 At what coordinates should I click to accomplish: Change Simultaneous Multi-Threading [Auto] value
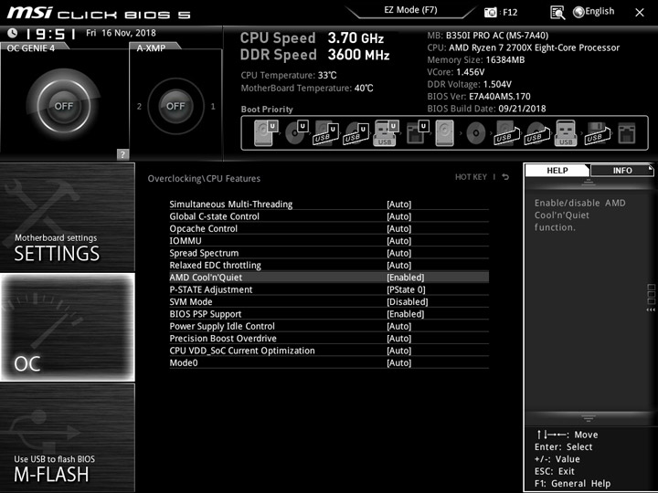pos(398,205)
